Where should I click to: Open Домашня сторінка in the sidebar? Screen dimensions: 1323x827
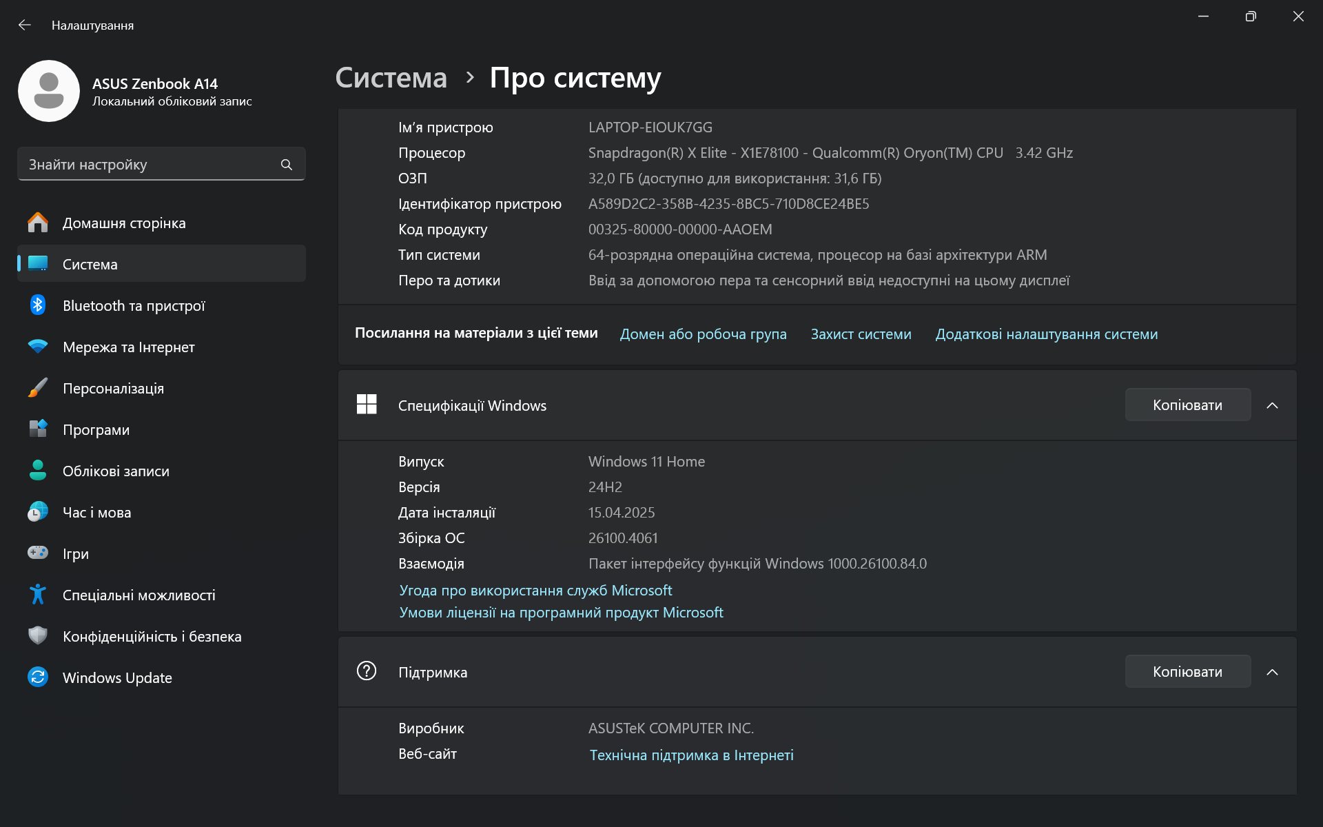[x=124, y=223]
